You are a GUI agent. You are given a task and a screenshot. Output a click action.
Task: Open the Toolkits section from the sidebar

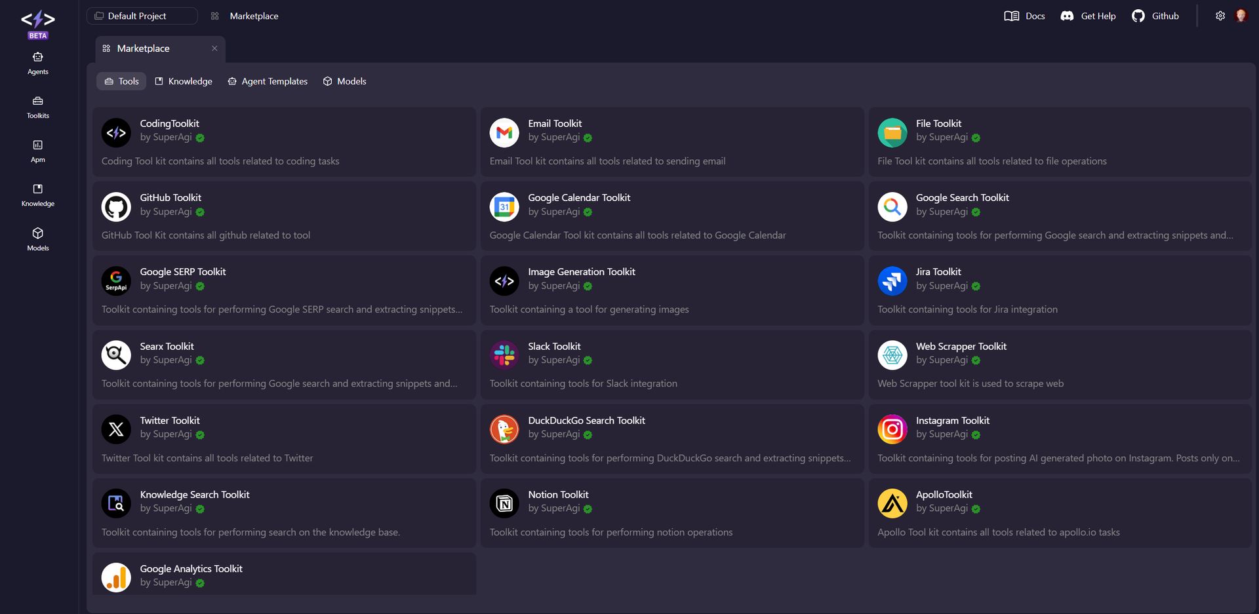coord(37,107)
